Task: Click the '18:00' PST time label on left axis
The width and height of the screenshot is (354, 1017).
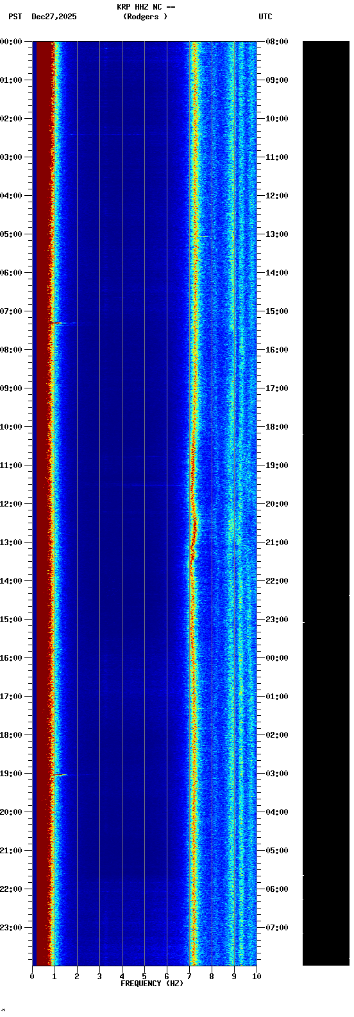Action: coord(11,735)
